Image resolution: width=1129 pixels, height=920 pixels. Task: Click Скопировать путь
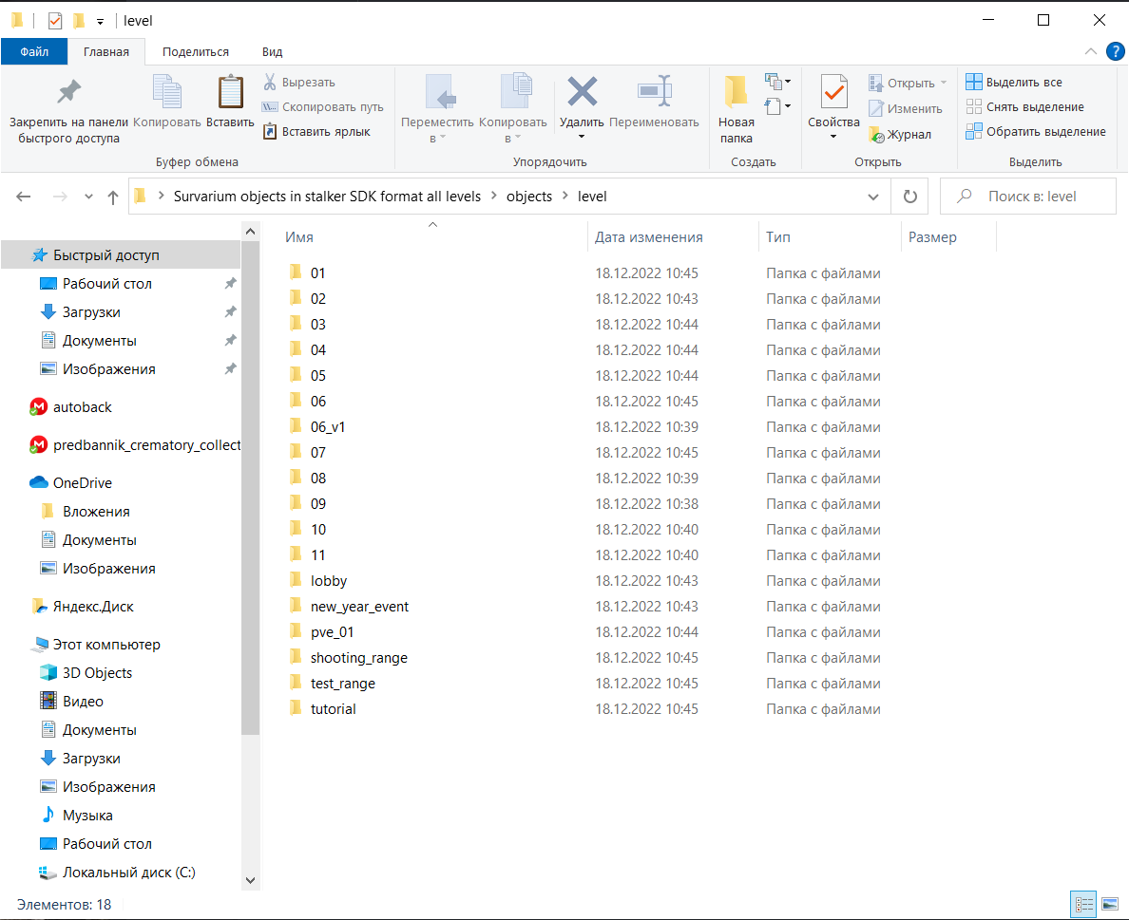pyautogui.click(x=322, y=106)
